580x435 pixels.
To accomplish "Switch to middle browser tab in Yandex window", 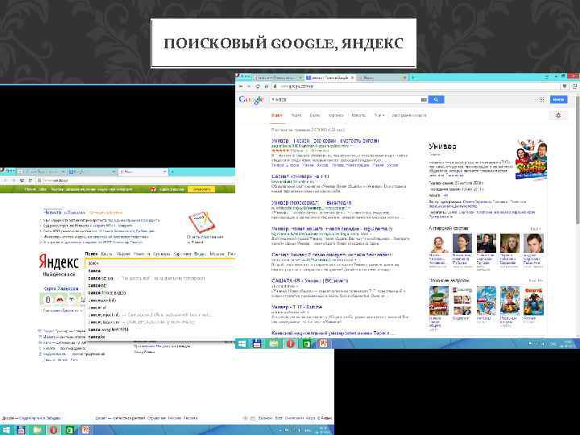I will click(93, 172).
